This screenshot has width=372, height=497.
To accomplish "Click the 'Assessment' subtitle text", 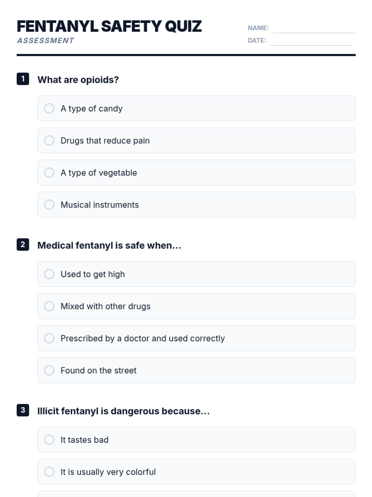I will pyautogui.click(x=46, y=41).
